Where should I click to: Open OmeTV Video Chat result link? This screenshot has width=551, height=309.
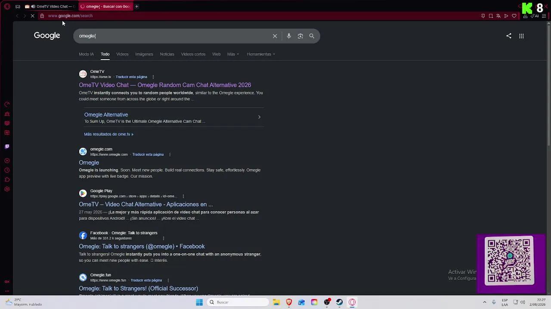point(165,85)
